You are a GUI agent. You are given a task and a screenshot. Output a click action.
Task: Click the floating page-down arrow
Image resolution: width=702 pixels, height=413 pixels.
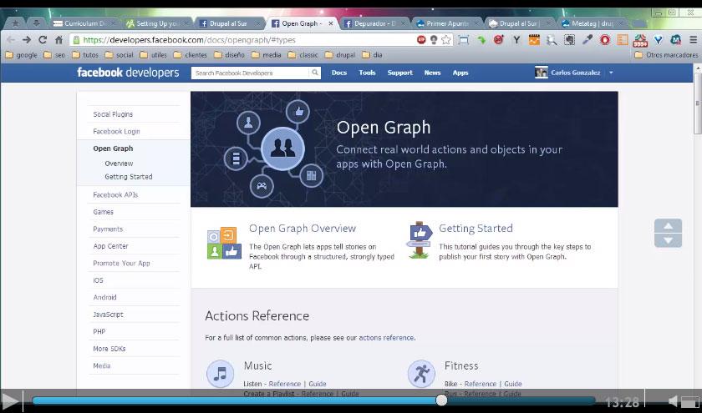point(668,240)
